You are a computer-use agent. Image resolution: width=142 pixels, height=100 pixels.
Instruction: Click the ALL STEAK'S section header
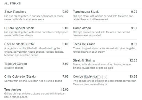(12, 4)
